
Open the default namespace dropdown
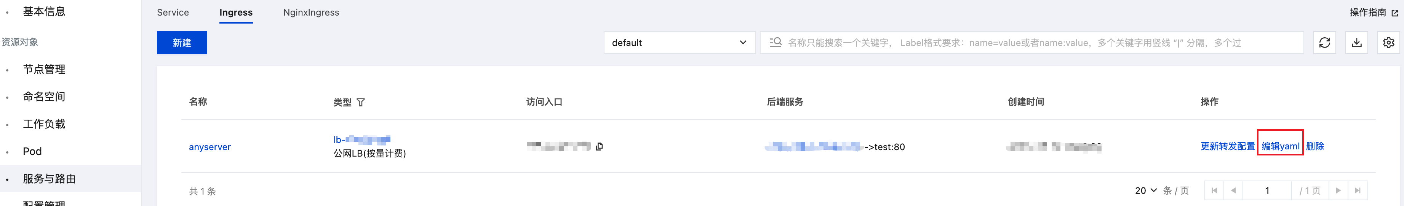[679, 43]
